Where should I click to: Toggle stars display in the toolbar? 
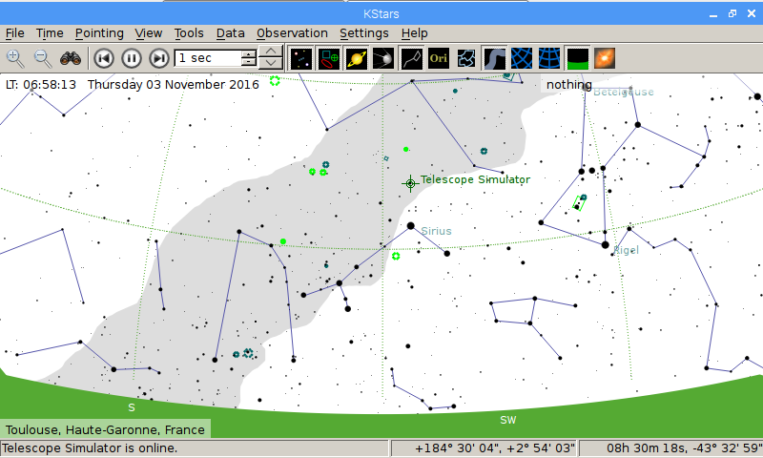pos(300,58)
